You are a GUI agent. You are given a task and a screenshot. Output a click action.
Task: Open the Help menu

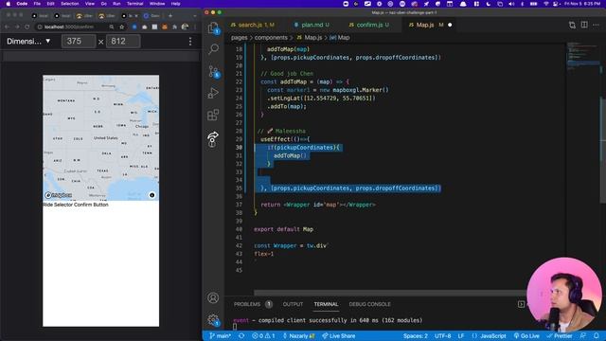tap(175, 4)
